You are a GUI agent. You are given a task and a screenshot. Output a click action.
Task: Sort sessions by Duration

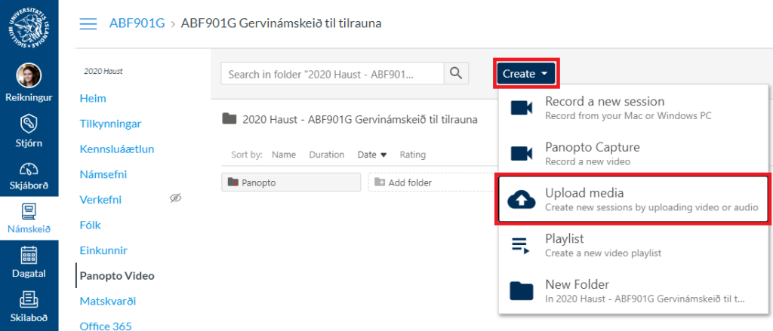[326, 155]
